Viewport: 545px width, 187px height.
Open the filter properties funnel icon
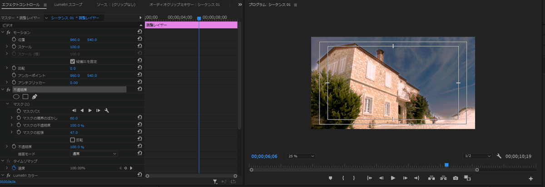(x=215, y=182)
